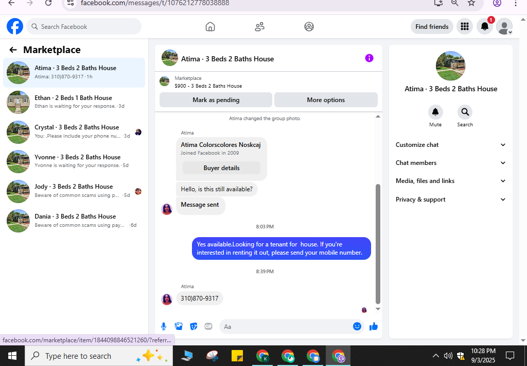527x366 pixels.
Task: Show hidden system tray icons
Action: (x=435, y=356)
